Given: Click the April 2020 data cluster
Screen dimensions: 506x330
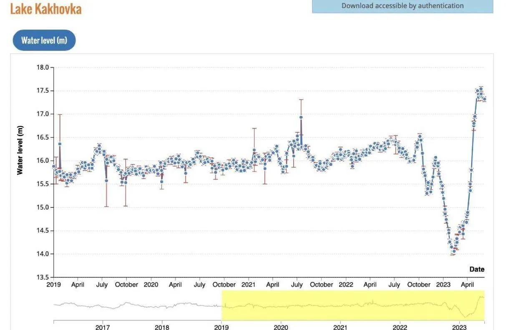Looking at the screenshot, I should tap(175, 161).
